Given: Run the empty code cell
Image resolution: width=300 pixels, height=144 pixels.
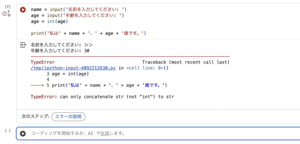Looking at the screenshot, I should pos(23,133).
